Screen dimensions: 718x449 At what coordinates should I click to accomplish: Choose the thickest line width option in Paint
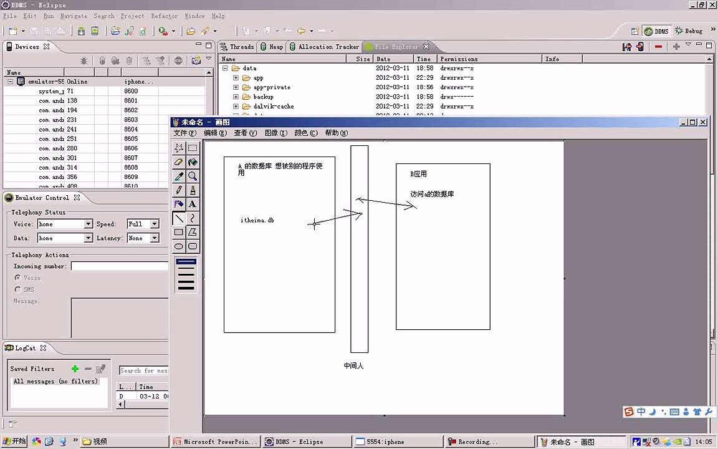tap(186, 287)
